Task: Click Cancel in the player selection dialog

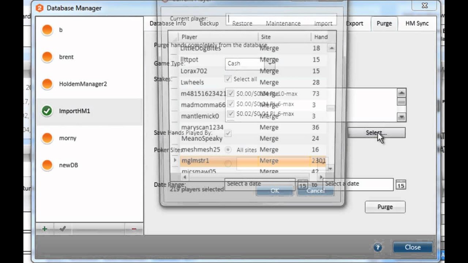Action: click(315, 190)
